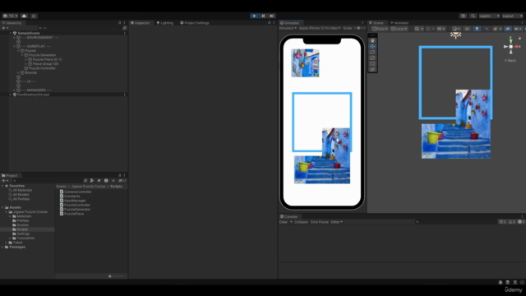Switch to the Hierarchy tab
The width and height of the screenshot is (526, 296).
12,23
